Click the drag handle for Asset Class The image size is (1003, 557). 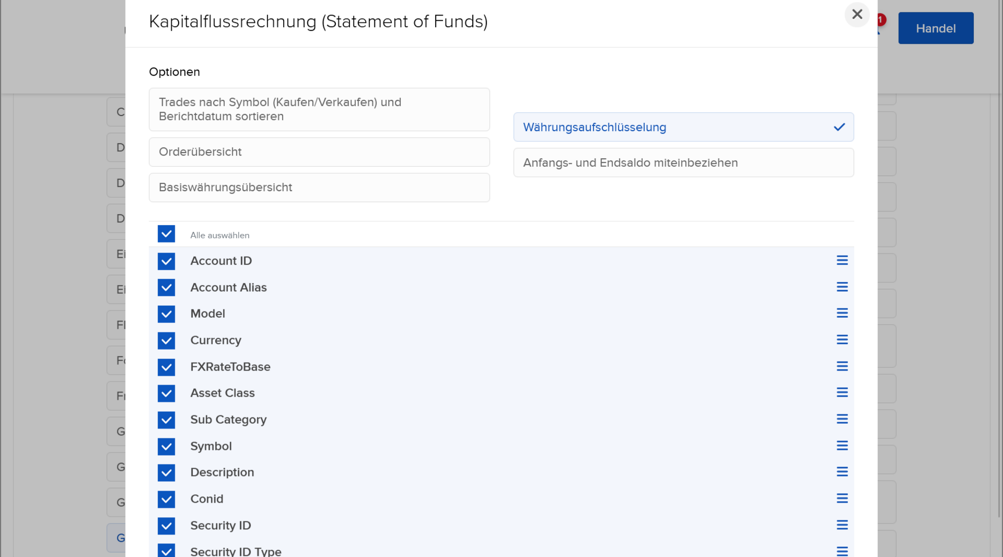(x=843, y=392)
